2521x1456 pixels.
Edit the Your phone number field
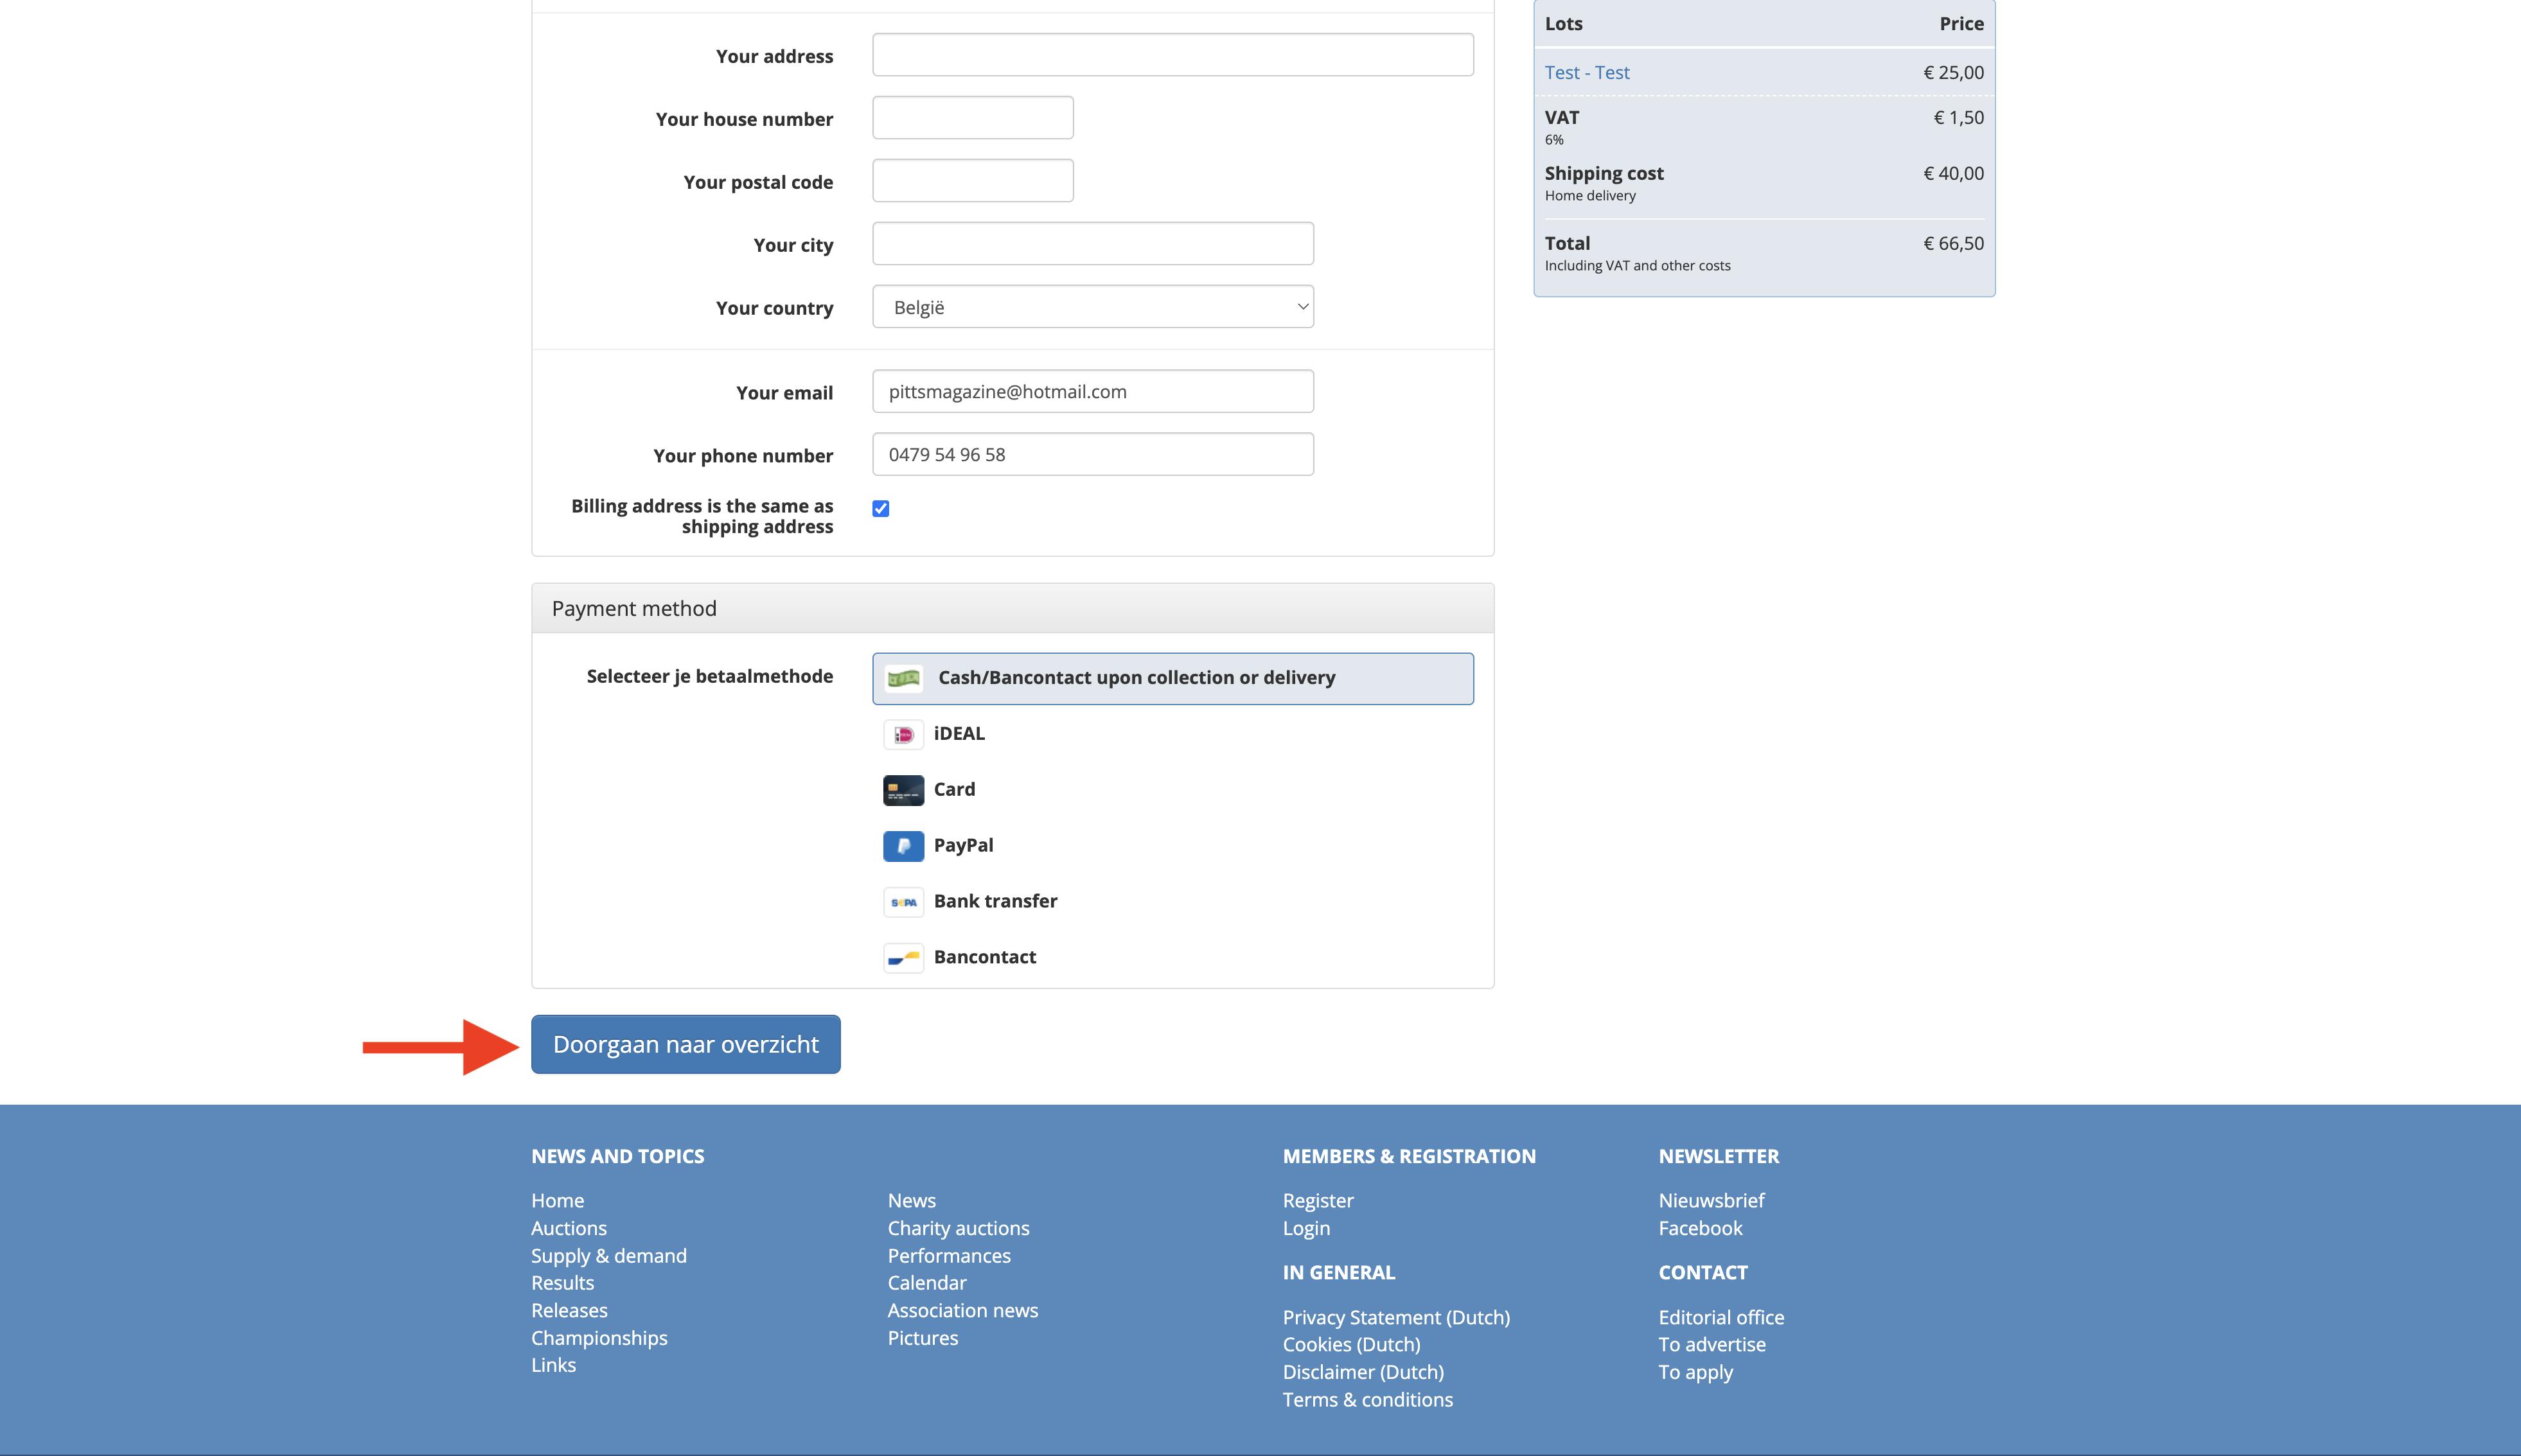pyautogui.click(x=1092, y=455)
